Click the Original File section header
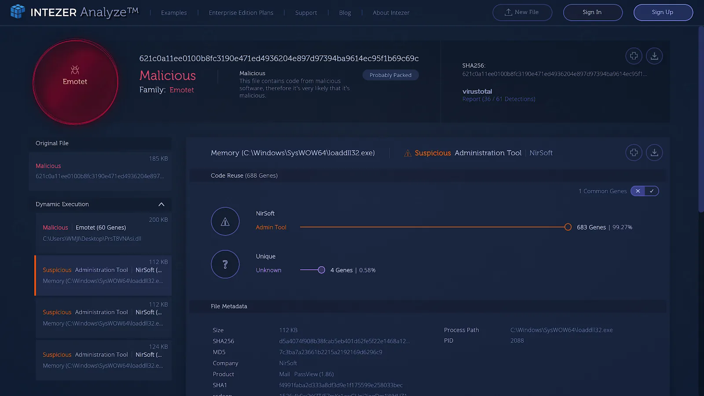Image resolution: width=704 pixels, height=396 pixels. click(100, 143)
